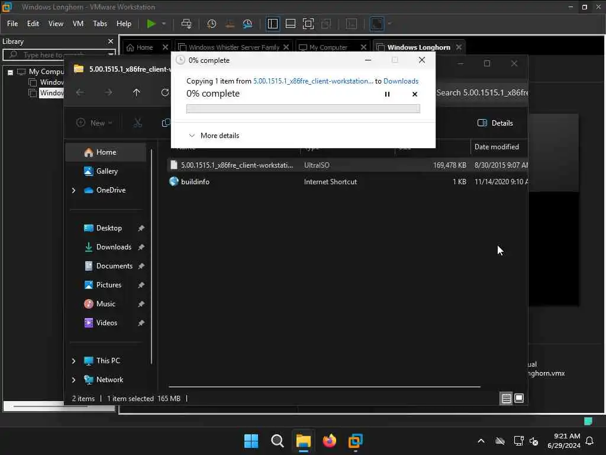Switch to large thumbnails view icon
Screen dimensions: 606x455
point(519,398)
